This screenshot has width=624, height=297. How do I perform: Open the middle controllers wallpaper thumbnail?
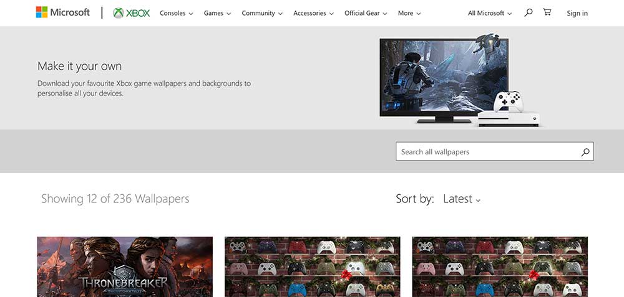[x=313, y=267]
